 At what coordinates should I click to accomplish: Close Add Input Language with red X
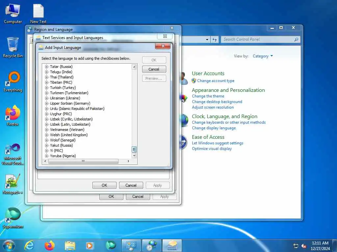coord(163,46)
